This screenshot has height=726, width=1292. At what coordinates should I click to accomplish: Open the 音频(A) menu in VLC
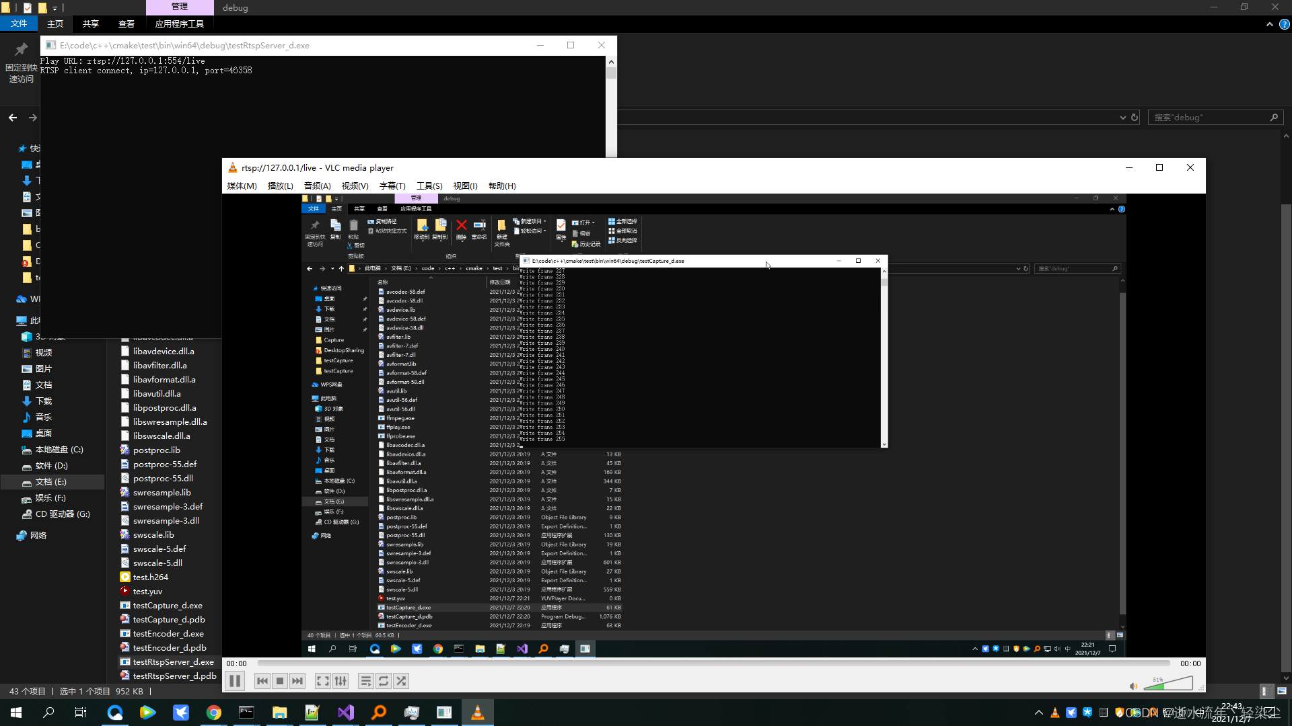[x=317, y=186]
